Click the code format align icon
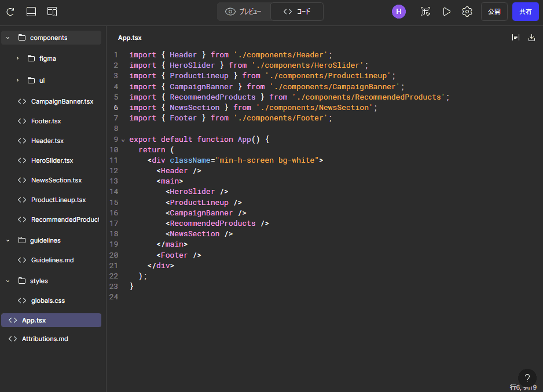Screen dimensions: 543x392 pyautogui.click(x=515, y=38)
